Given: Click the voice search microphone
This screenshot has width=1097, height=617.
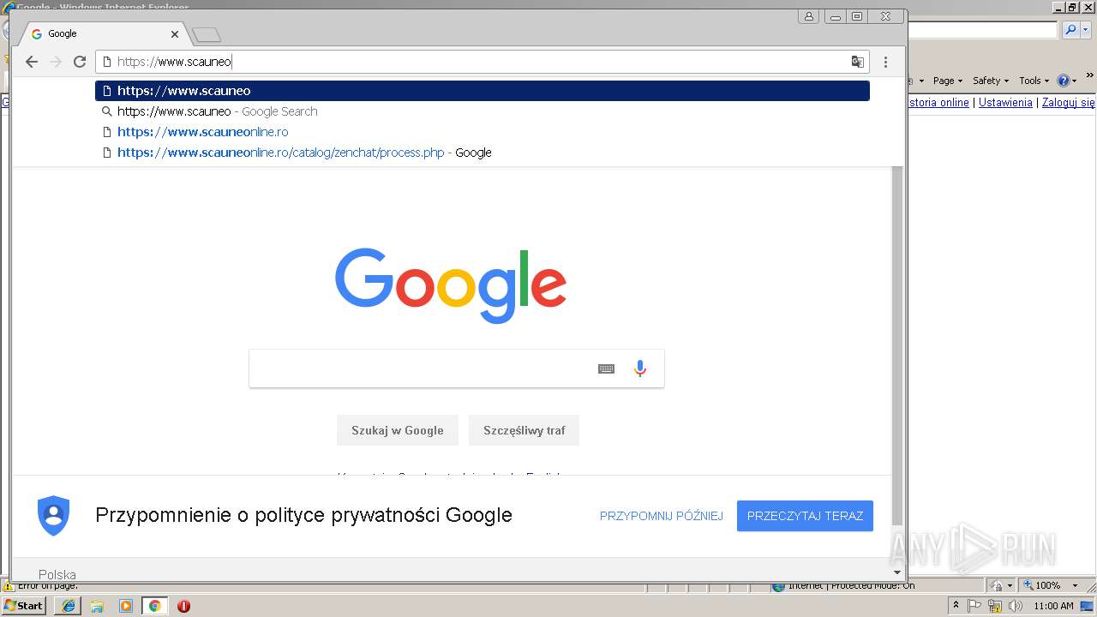Looking at the screenshot, I should (639, 368).
